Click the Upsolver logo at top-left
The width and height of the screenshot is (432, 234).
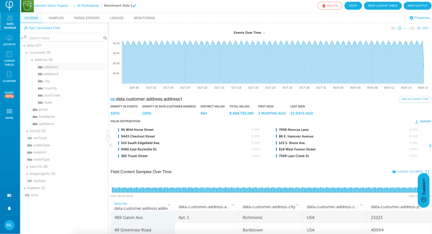[10, 5]
